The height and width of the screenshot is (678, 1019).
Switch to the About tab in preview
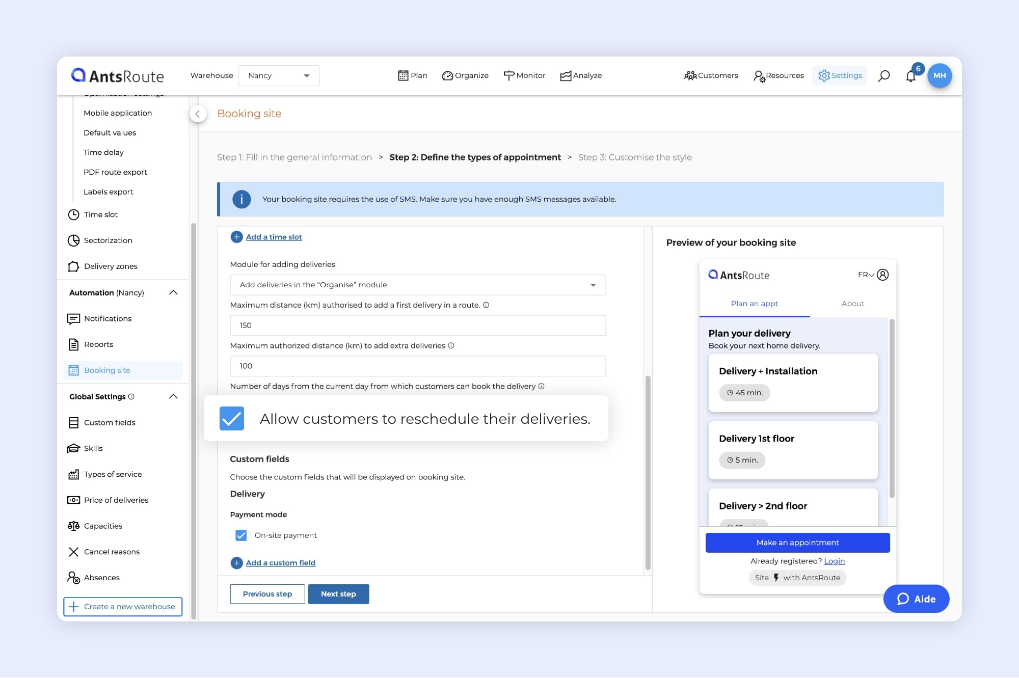pos(852,304)
